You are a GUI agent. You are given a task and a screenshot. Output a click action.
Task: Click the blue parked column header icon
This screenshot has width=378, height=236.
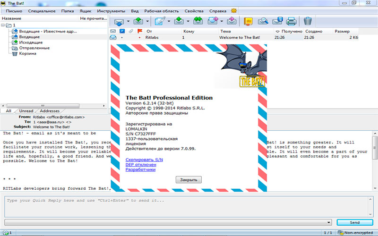122,31
